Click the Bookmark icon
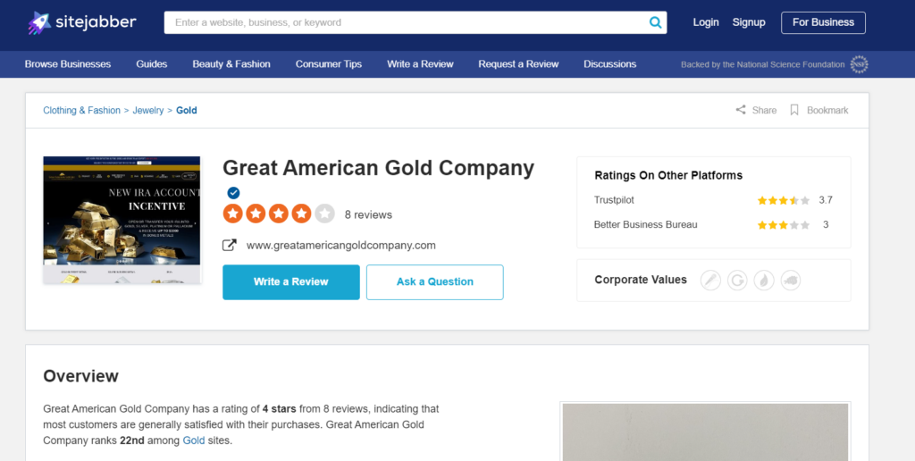Image resolution: width=915 pixels, height=461 pixels. 794,110
